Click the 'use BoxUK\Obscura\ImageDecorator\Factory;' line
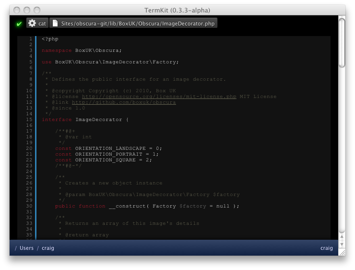The width and height of the screenshot is (355, 270). (110, 62)
